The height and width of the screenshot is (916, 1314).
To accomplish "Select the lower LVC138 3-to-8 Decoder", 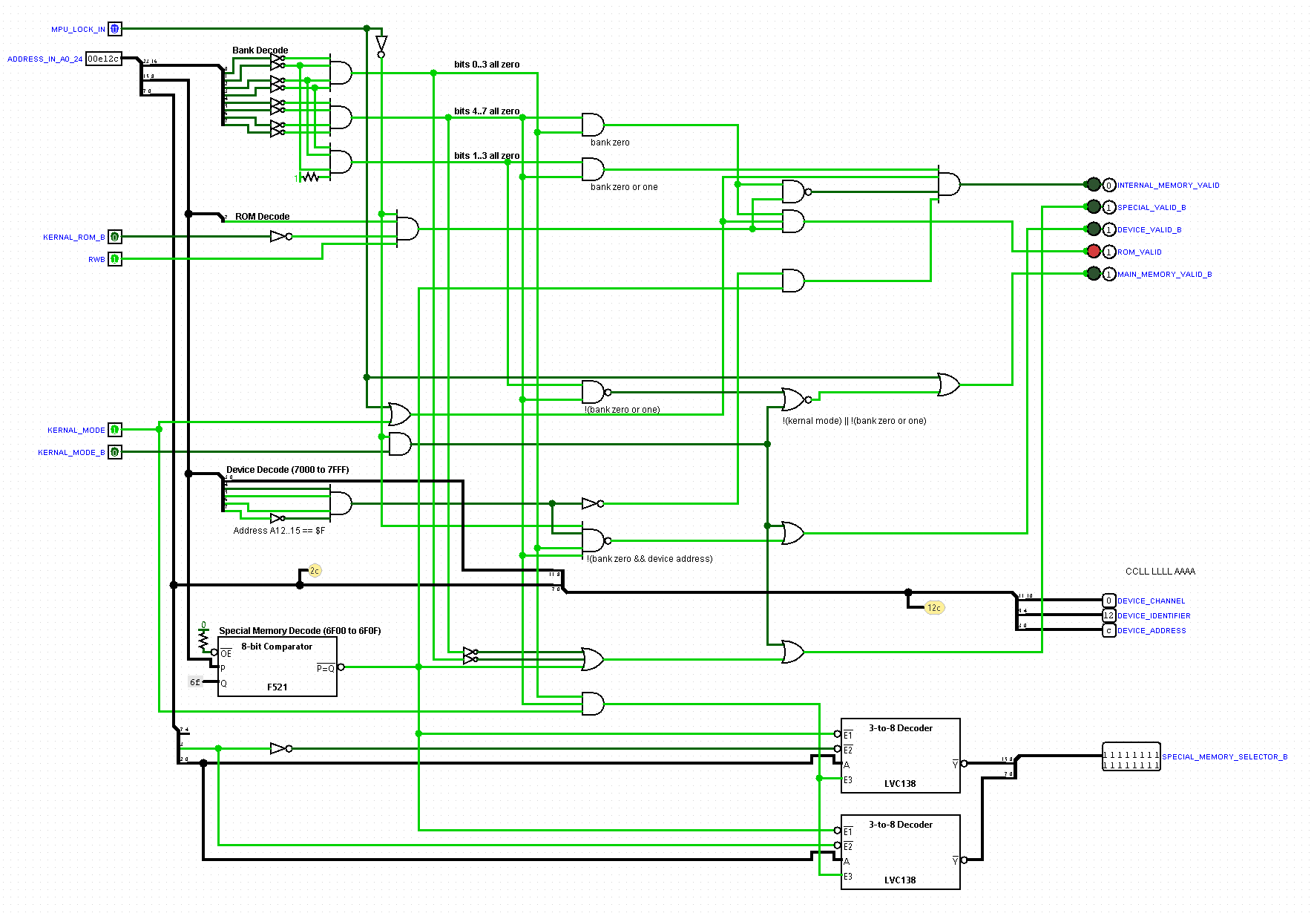I will (900, 852).
